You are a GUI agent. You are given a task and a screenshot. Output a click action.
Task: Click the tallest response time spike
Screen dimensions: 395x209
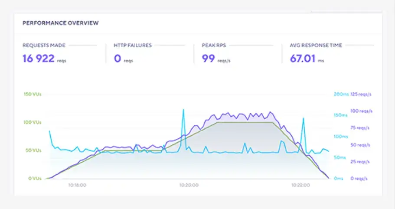point(183,110)
